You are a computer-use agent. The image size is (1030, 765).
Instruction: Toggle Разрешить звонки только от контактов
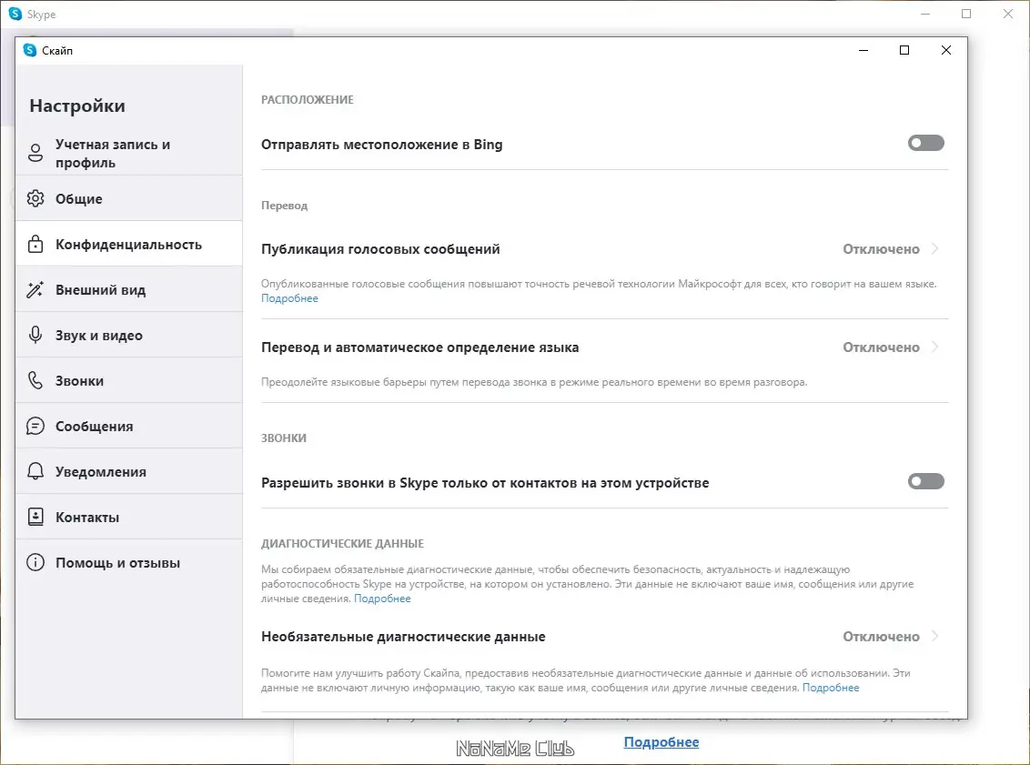(x=925, y=481)
